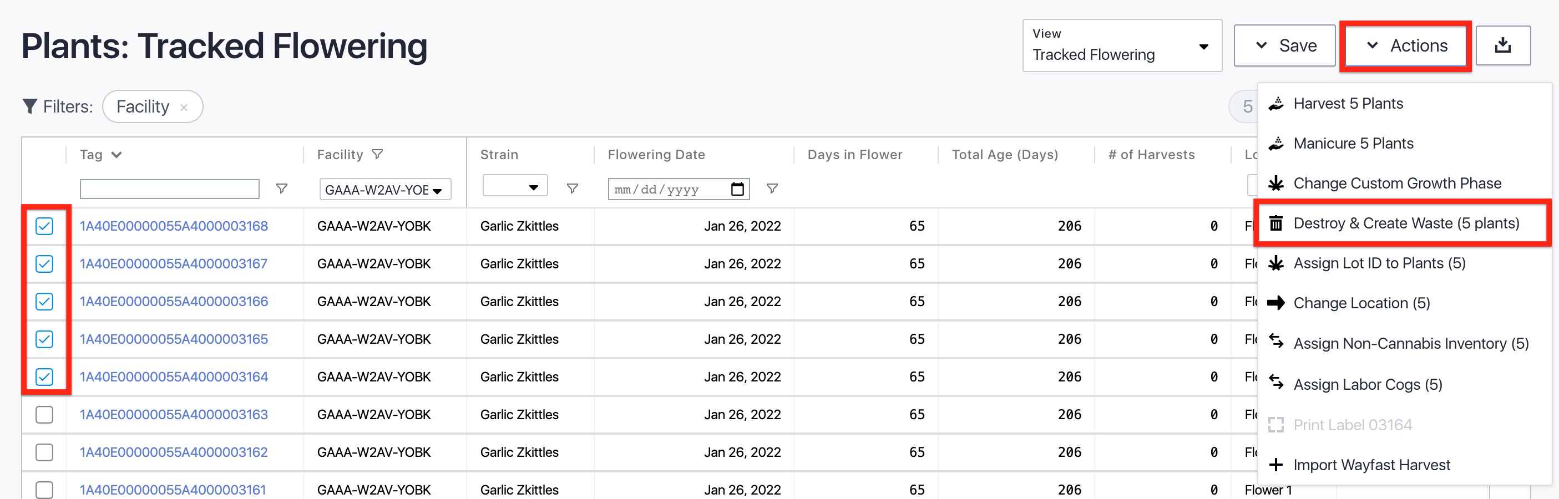Click the trash icon for Destroy & Create Waste
Screen dimensions: 1559x499
click(x=1275, y=223)
